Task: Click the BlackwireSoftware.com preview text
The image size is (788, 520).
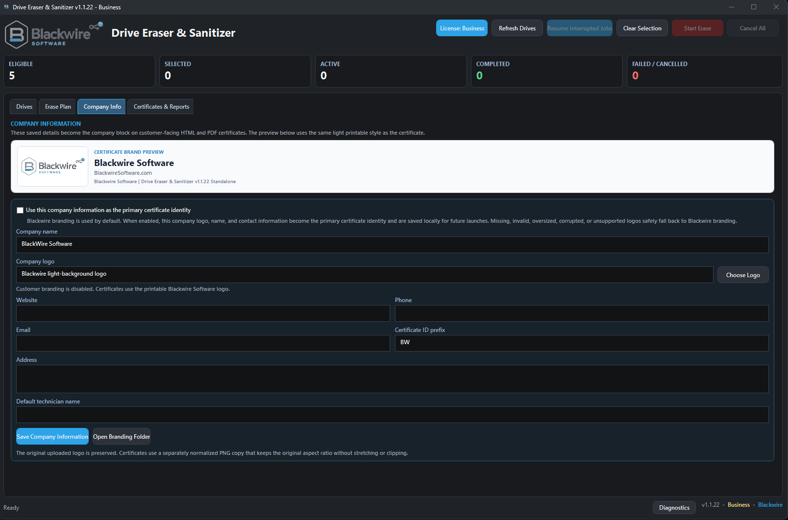Action: pyautogui.click(x=123, y=173)
